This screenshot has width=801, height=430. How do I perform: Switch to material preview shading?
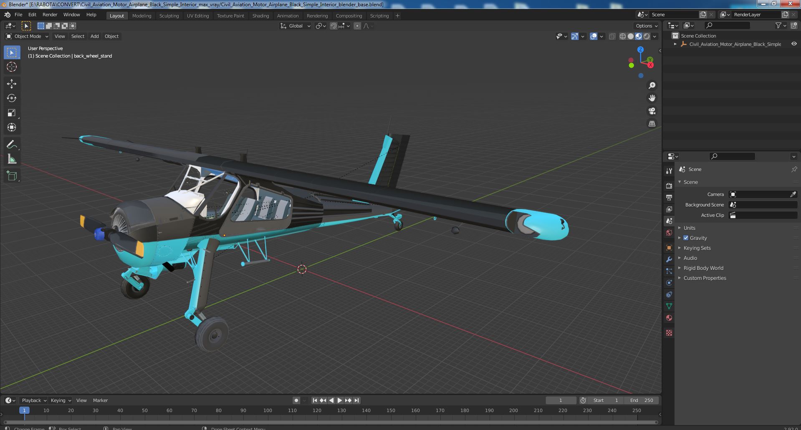(639, 36)
